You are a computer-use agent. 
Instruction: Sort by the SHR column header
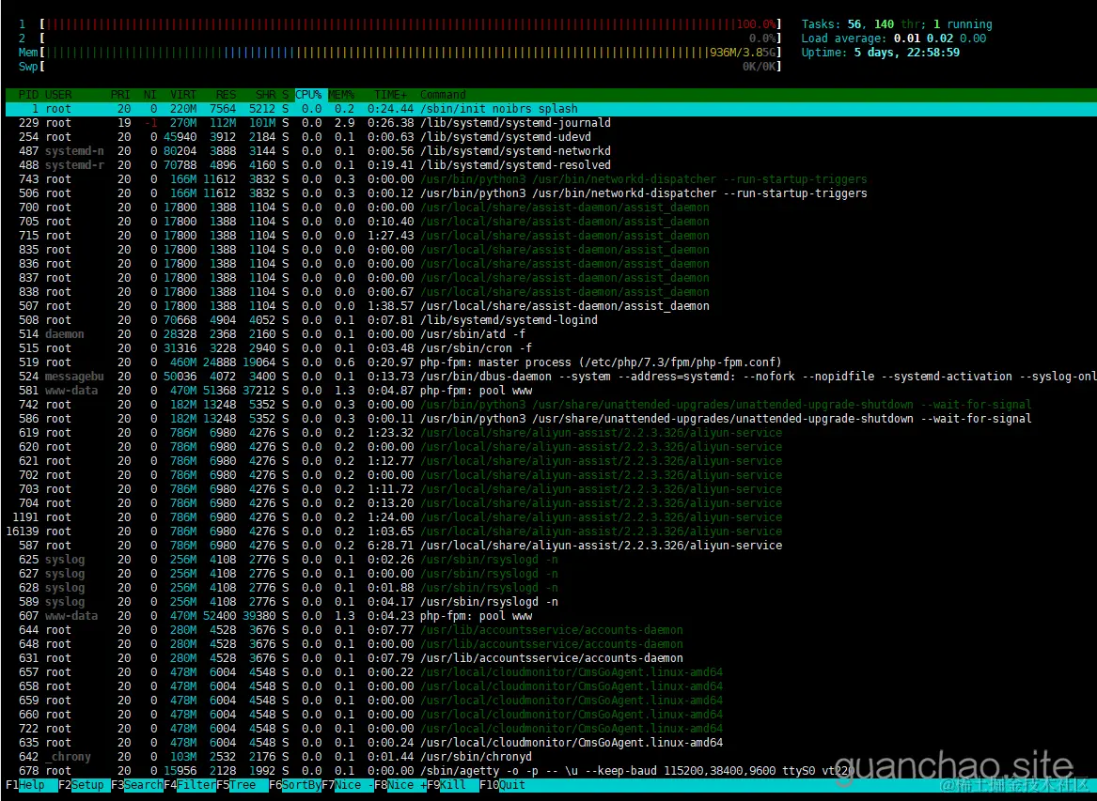point(266,94)
